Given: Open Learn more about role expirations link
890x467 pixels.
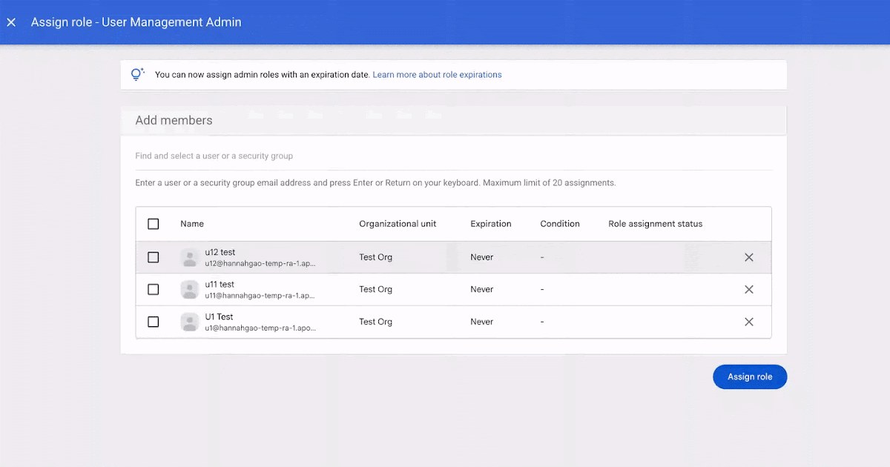Looking at the screenshot, I should coord(437,75).
